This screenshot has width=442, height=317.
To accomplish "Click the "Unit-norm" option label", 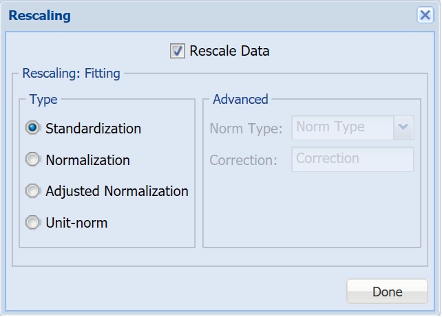I will (76, 223).
